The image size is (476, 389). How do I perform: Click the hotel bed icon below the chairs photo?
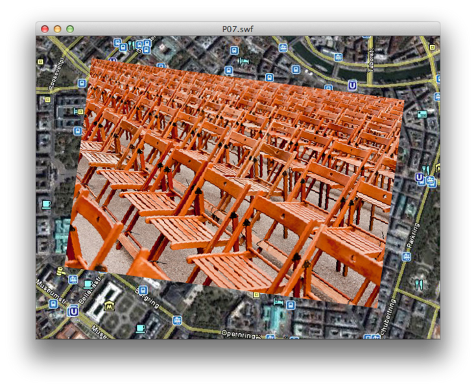[279, 302]
